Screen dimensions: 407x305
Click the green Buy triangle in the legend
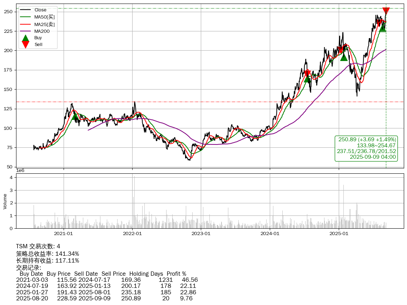pos(25,38)
